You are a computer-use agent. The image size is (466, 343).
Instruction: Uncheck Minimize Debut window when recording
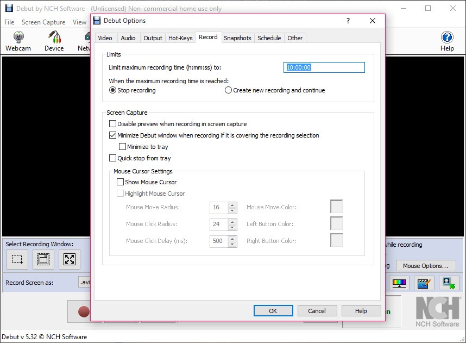[x=112, y=135]
